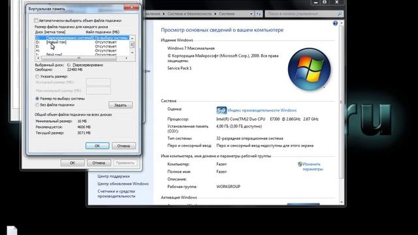Expand the arrow before Система breadcrumb
Screen dimensions: 418x235
pos(215,14)
